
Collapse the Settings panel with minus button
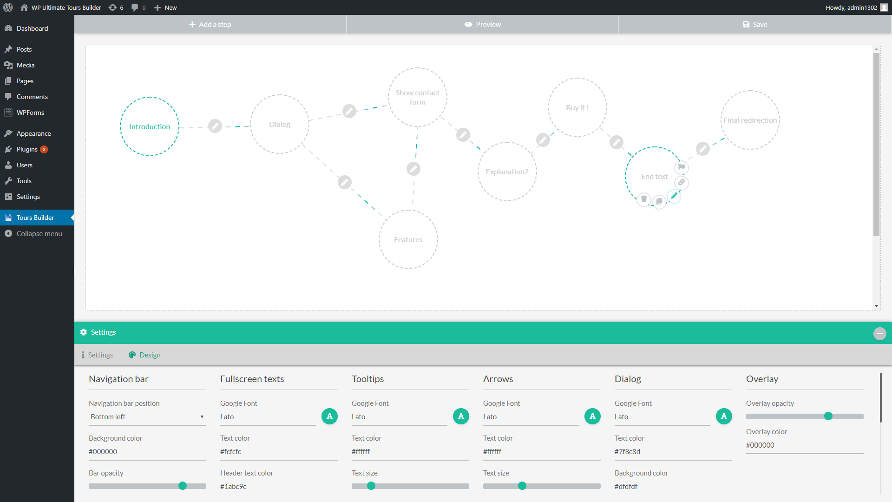point(879,334)
